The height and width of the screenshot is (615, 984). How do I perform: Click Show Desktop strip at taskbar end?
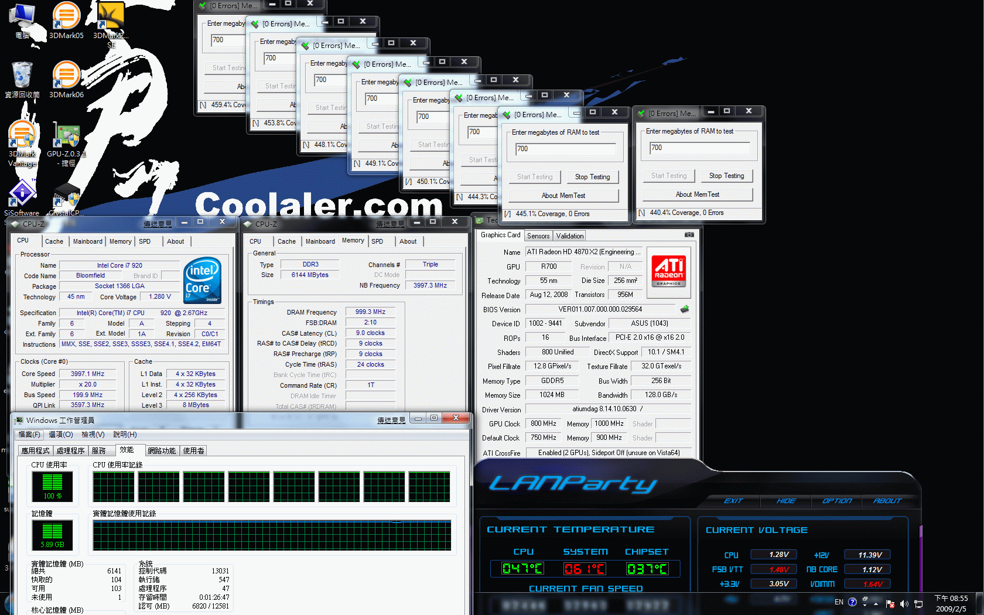tap(979, 603)
